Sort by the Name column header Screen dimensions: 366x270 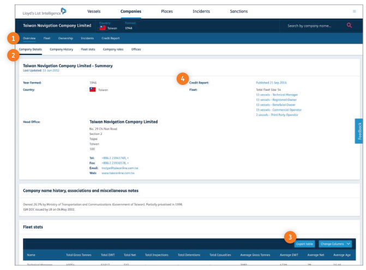coord(31,255)
